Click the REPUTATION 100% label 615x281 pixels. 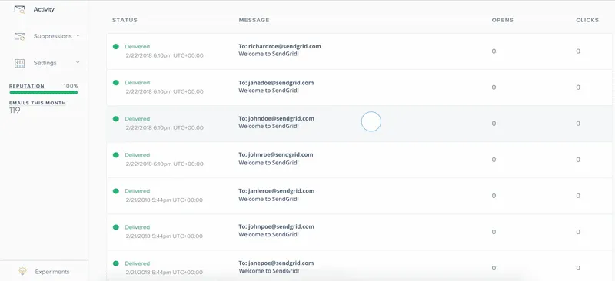pyautogui.click(x=44, y=86)
